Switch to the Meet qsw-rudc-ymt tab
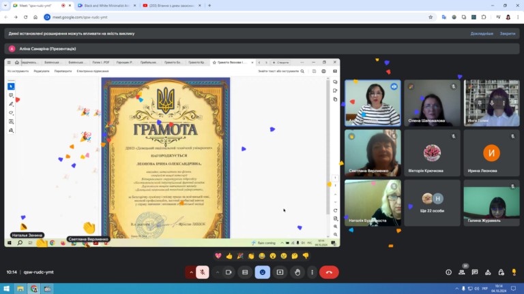Image resolution: width=524 pixels, height=294 pixels. click(42, 5)
